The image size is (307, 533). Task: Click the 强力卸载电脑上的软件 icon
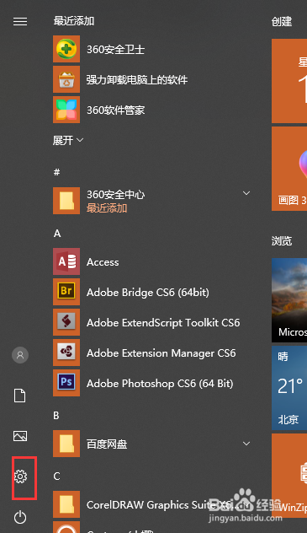[66, 79]
